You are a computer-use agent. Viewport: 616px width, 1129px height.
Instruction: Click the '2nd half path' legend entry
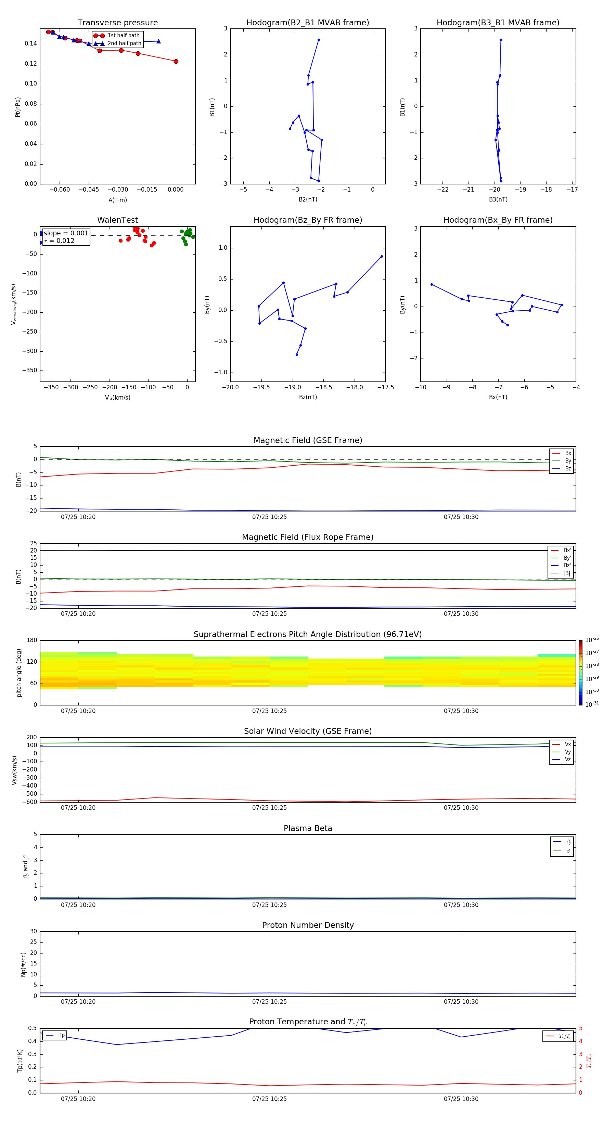[x=117, y=43]
